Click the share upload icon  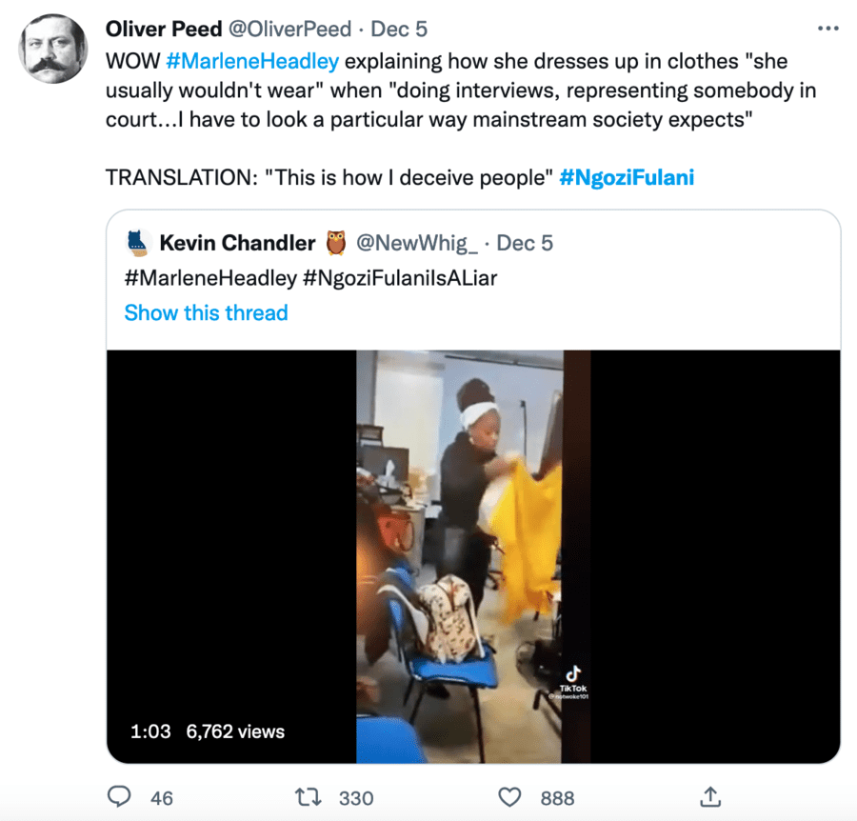(x=709, y=795)
